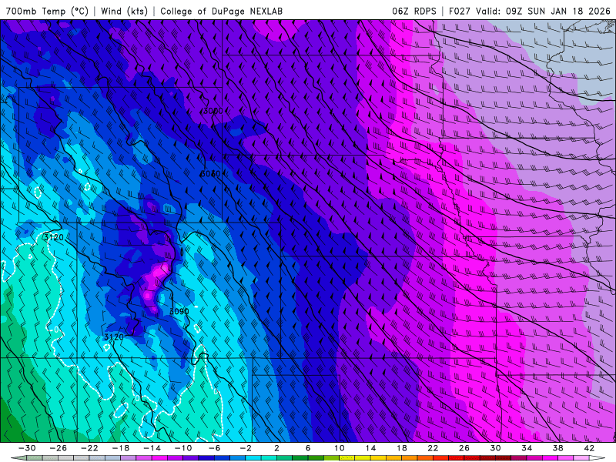The height and width of the screenshot is (462, 616).
Task: Click the 3000 height contour label
Action: coord(213,111)
